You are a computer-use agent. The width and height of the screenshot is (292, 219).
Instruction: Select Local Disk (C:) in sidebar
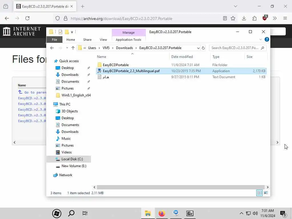tap(69, 159)
